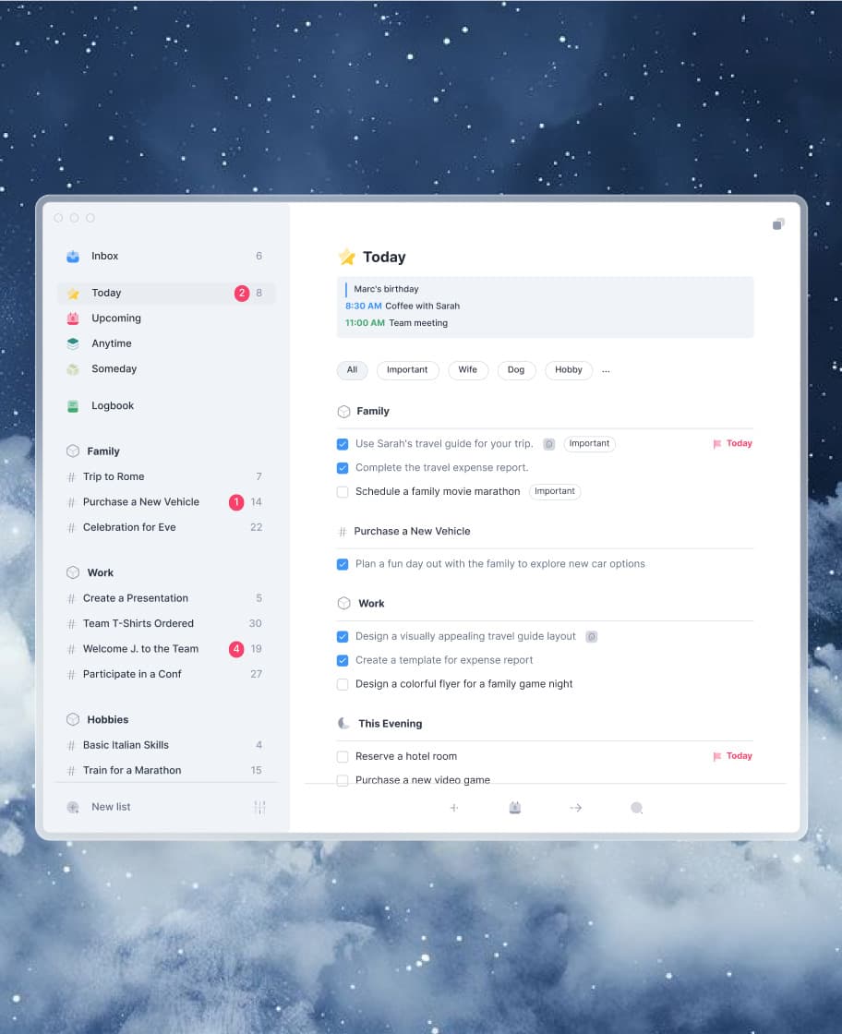Uncheck Complete the travel expense report

coord(343,468)
